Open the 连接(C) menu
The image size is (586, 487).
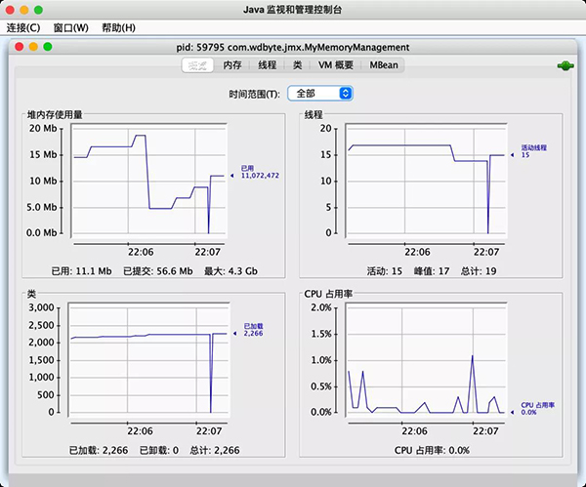point(23,27)
